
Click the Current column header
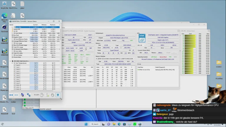35,25
